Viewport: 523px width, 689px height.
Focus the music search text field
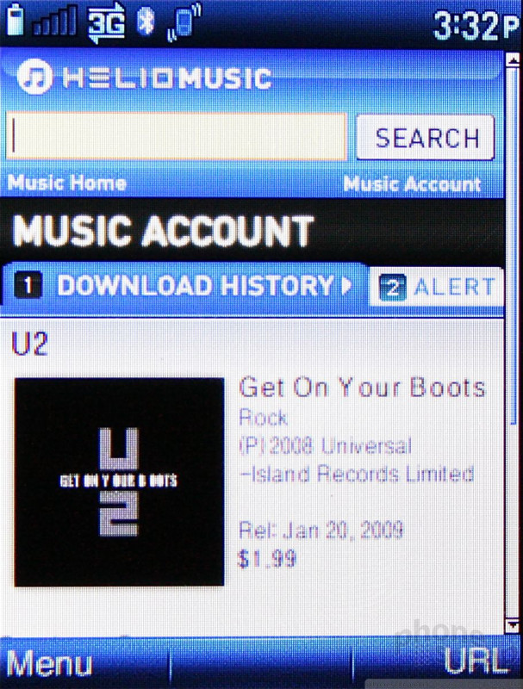(177, 136)
